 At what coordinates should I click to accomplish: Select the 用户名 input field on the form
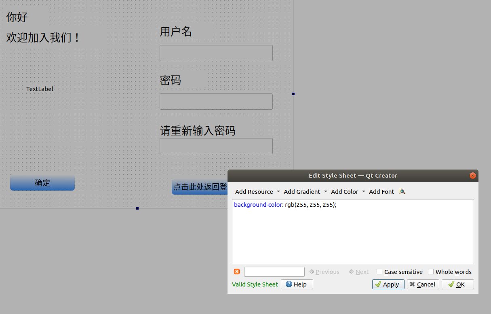pos(216,53)
